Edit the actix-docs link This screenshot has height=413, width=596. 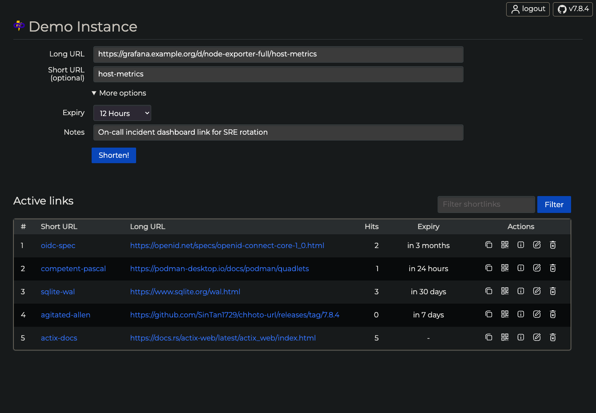click(537, 337)
